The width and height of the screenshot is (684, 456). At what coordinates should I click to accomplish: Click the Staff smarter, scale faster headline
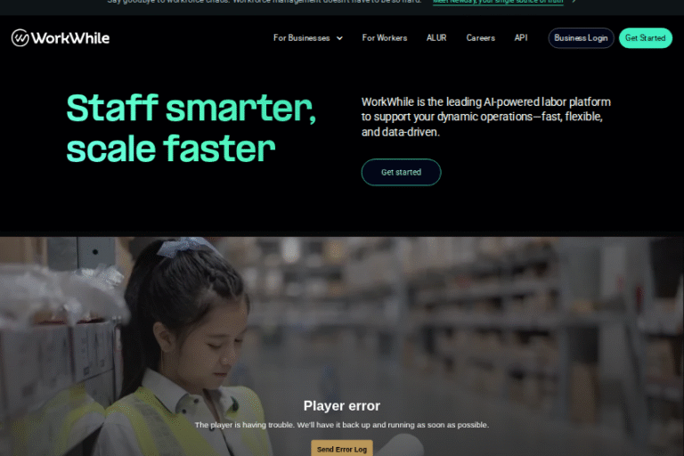tap(191, 128)
